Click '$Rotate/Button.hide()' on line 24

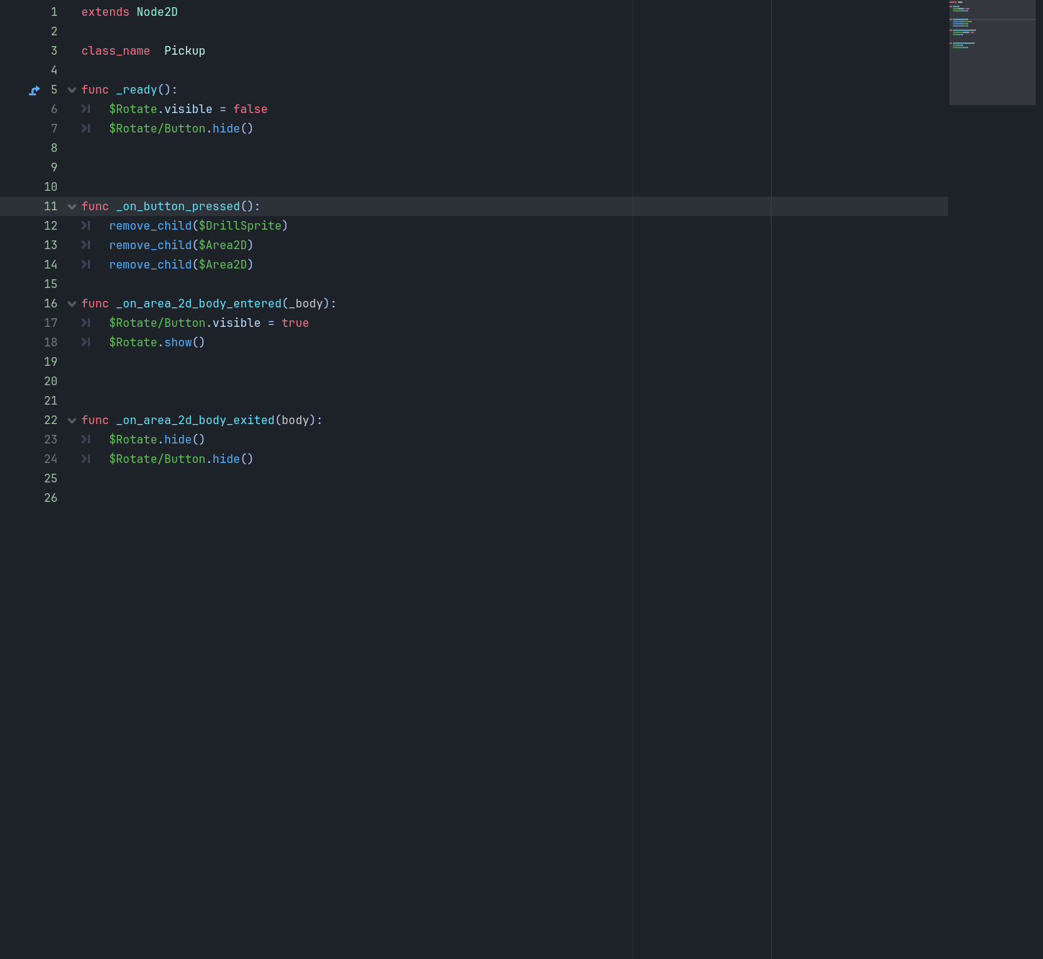[181, 459]
